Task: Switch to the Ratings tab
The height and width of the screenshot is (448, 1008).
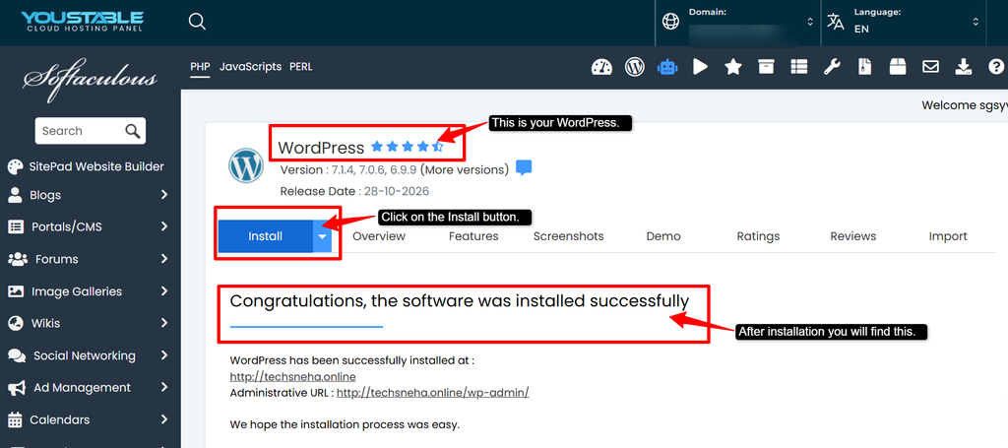Action: [x=758, y=236]
